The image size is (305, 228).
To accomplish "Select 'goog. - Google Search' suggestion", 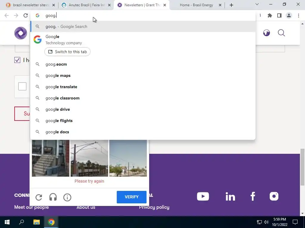I will pyautogui.click(x=143, y=26).
